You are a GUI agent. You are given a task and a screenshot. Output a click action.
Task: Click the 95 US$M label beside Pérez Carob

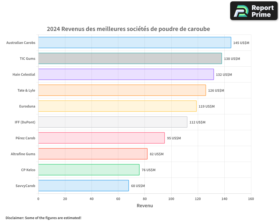174,138
